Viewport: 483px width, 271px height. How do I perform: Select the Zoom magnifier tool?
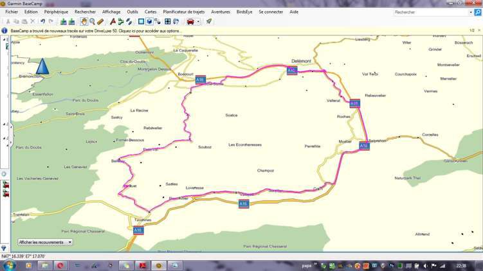click(93, 21)
